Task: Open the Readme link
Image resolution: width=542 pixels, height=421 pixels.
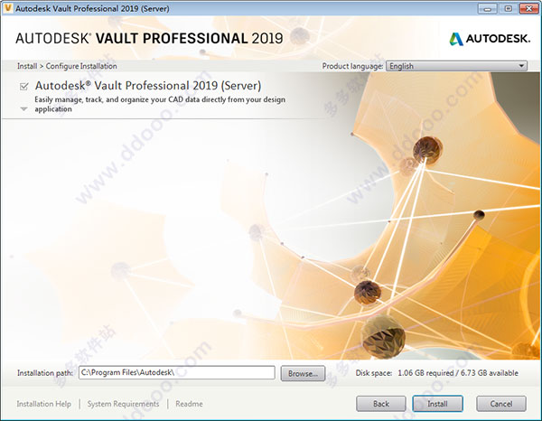Action: (x=189, y=404)
